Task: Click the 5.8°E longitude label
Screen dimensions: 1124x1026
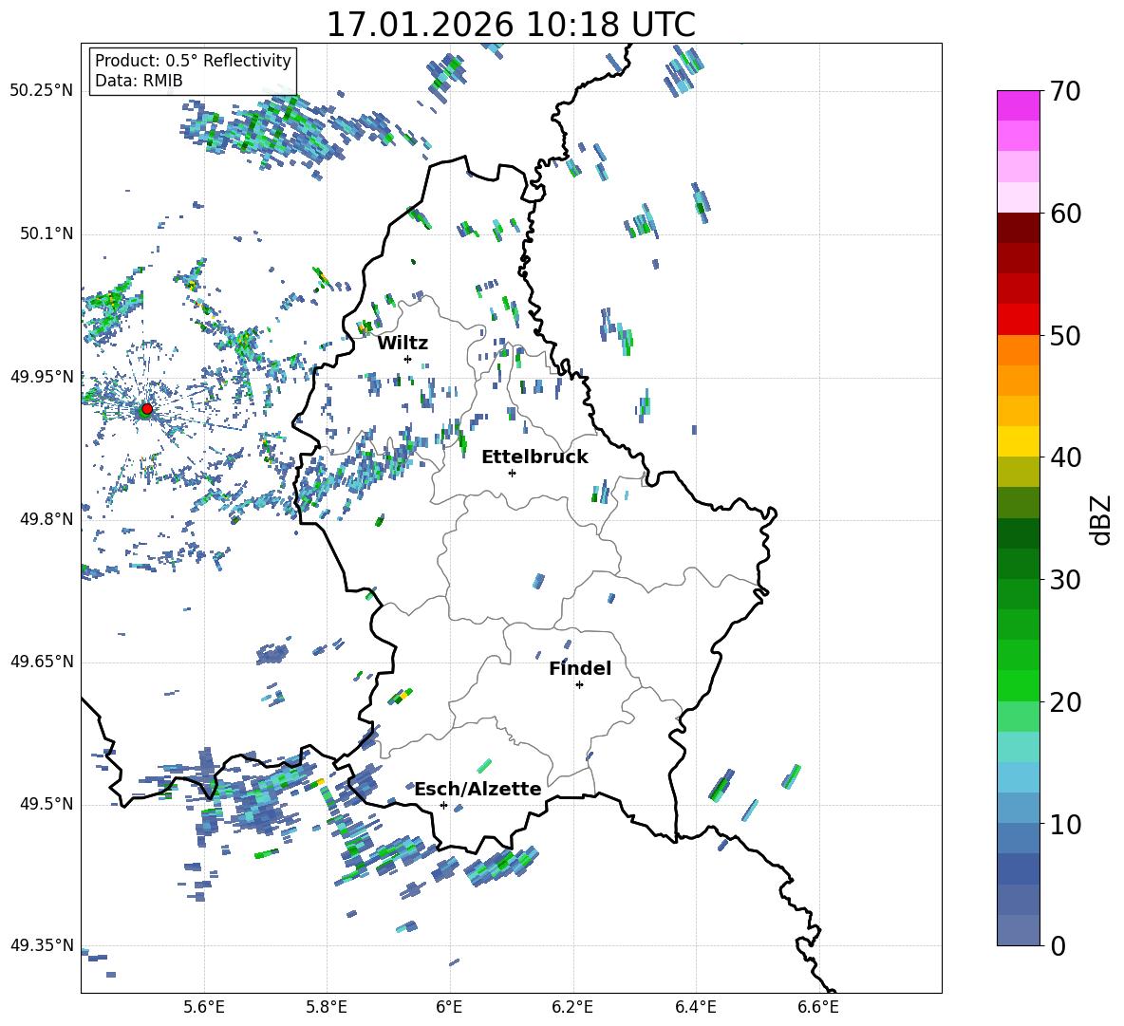Action: tap(327, 1007)
